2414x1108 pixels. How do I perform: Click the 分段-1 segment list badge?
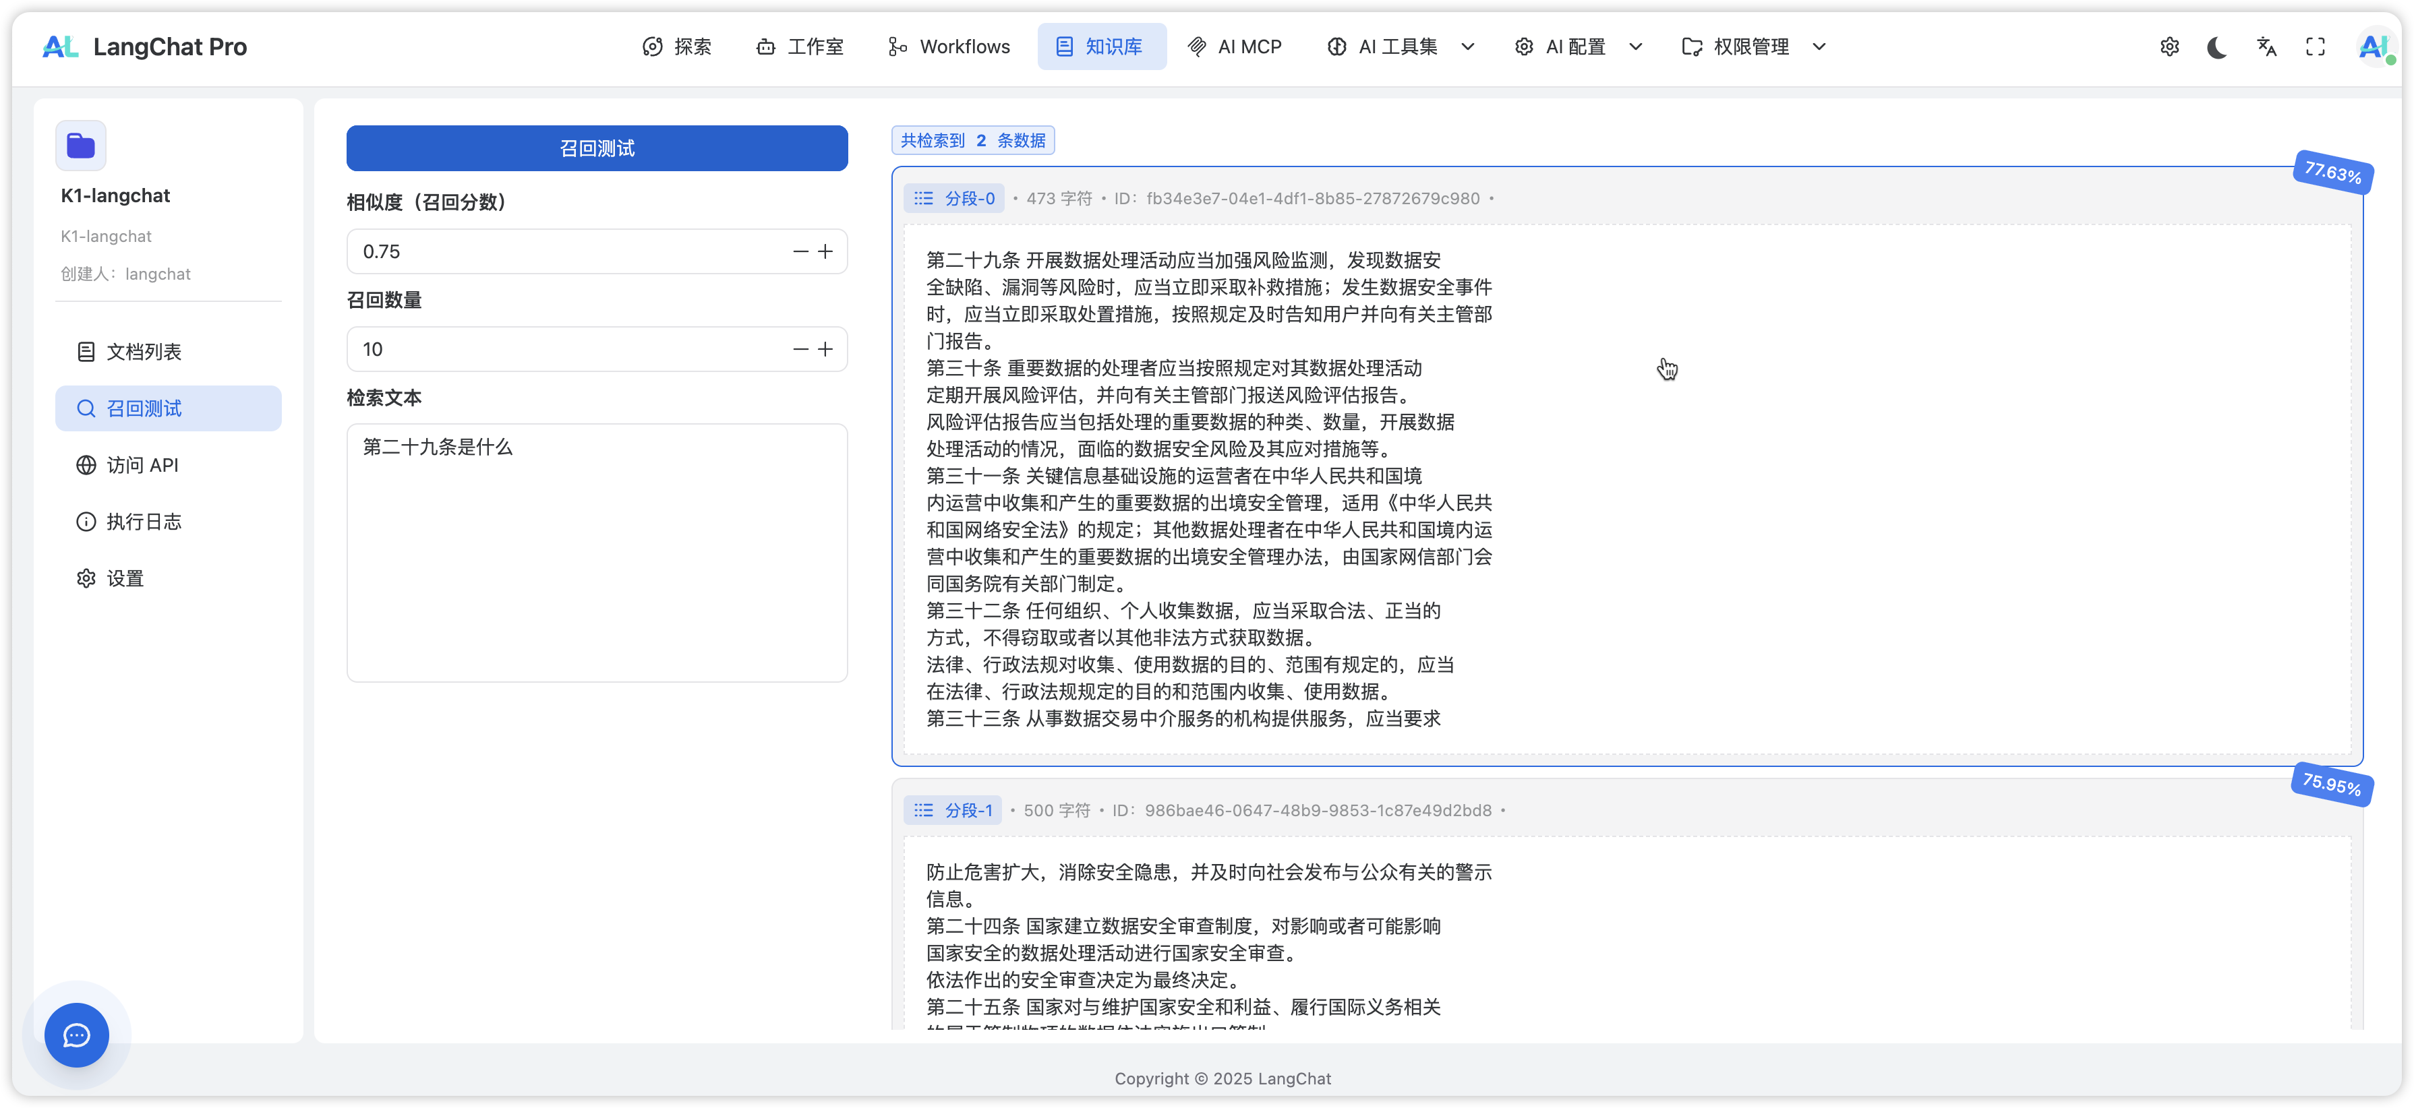953,810
